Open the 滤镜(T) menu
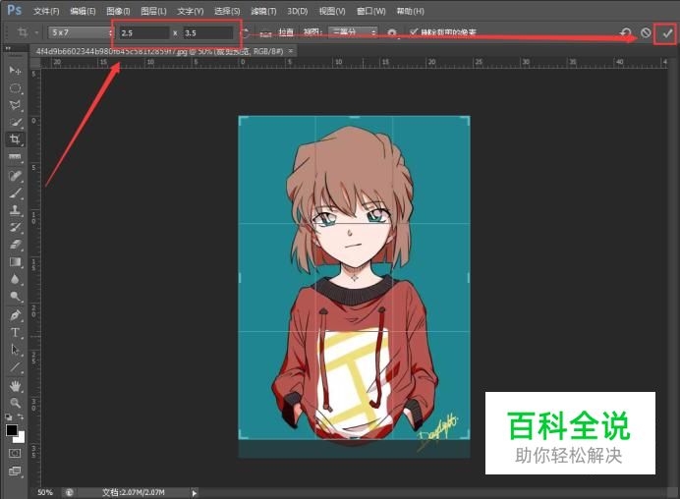This screenshot has height=499, width=680. coord(262,11)
